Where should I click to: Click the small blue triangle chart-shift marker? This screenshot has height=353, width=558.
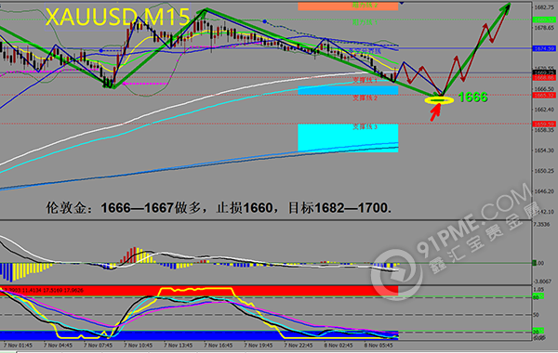coord(402,3)
